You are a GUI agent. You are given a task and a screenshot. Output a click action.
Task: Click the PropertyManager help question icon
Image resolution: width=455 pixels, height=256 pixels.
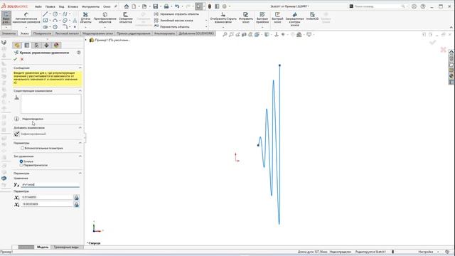tap(79, 53)
